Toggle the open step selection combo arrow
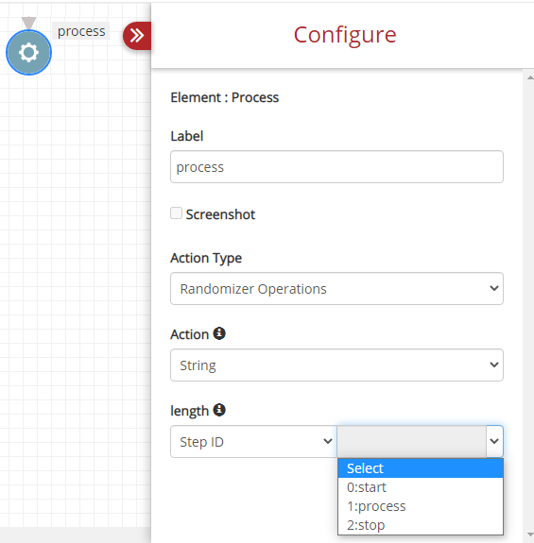This screenshot has width=534, height=543. pyautogui.click(x=494, y=441)
